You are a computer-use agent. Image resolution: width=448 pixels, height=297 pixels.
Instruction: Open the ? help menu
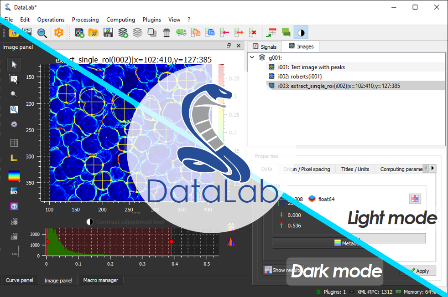pos(189,20)
